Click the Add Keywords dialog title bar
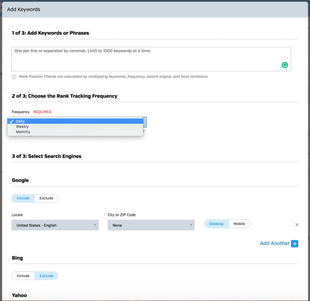 click(155, 9)
